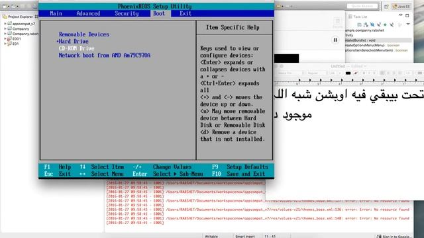Click the Quick Access search field
424x238 pixels.
362,6
